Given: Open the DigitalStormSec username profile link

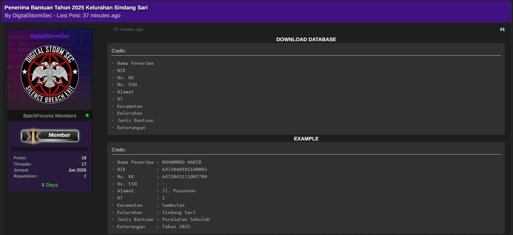Looking at the screenshot, I should (x=50, y=36).
